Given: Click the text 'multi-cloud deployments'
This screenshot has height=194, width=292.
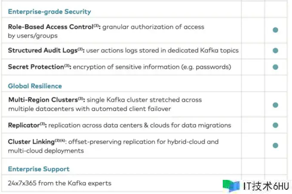Looking at the screenshot, I should [46, 151].
